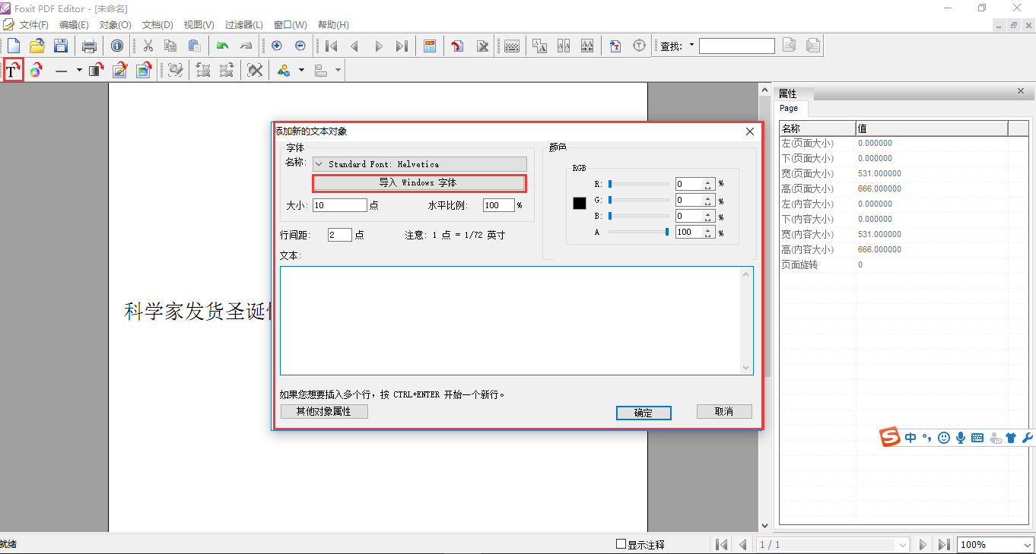Click the black color swatch preview
Image resolution: width=1036 pixels, height=554 pixels.
pos(580,204)
